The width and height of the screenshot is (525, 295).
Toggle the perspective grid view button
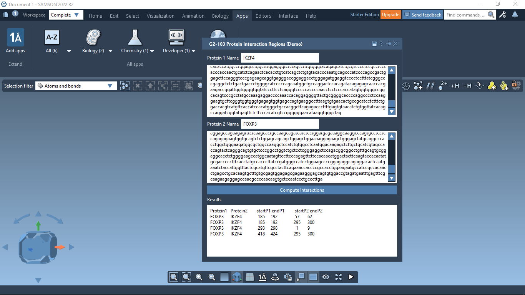[250, 277]
